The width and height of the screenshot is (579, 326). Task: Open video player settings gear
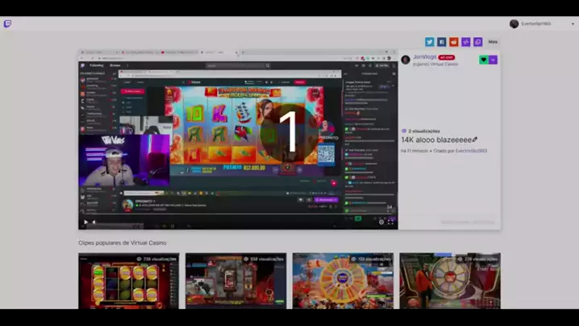(381, 222)
